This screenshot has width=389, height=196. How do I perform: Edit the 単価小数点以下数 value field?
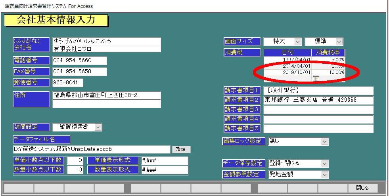click(x=75, y=160)
